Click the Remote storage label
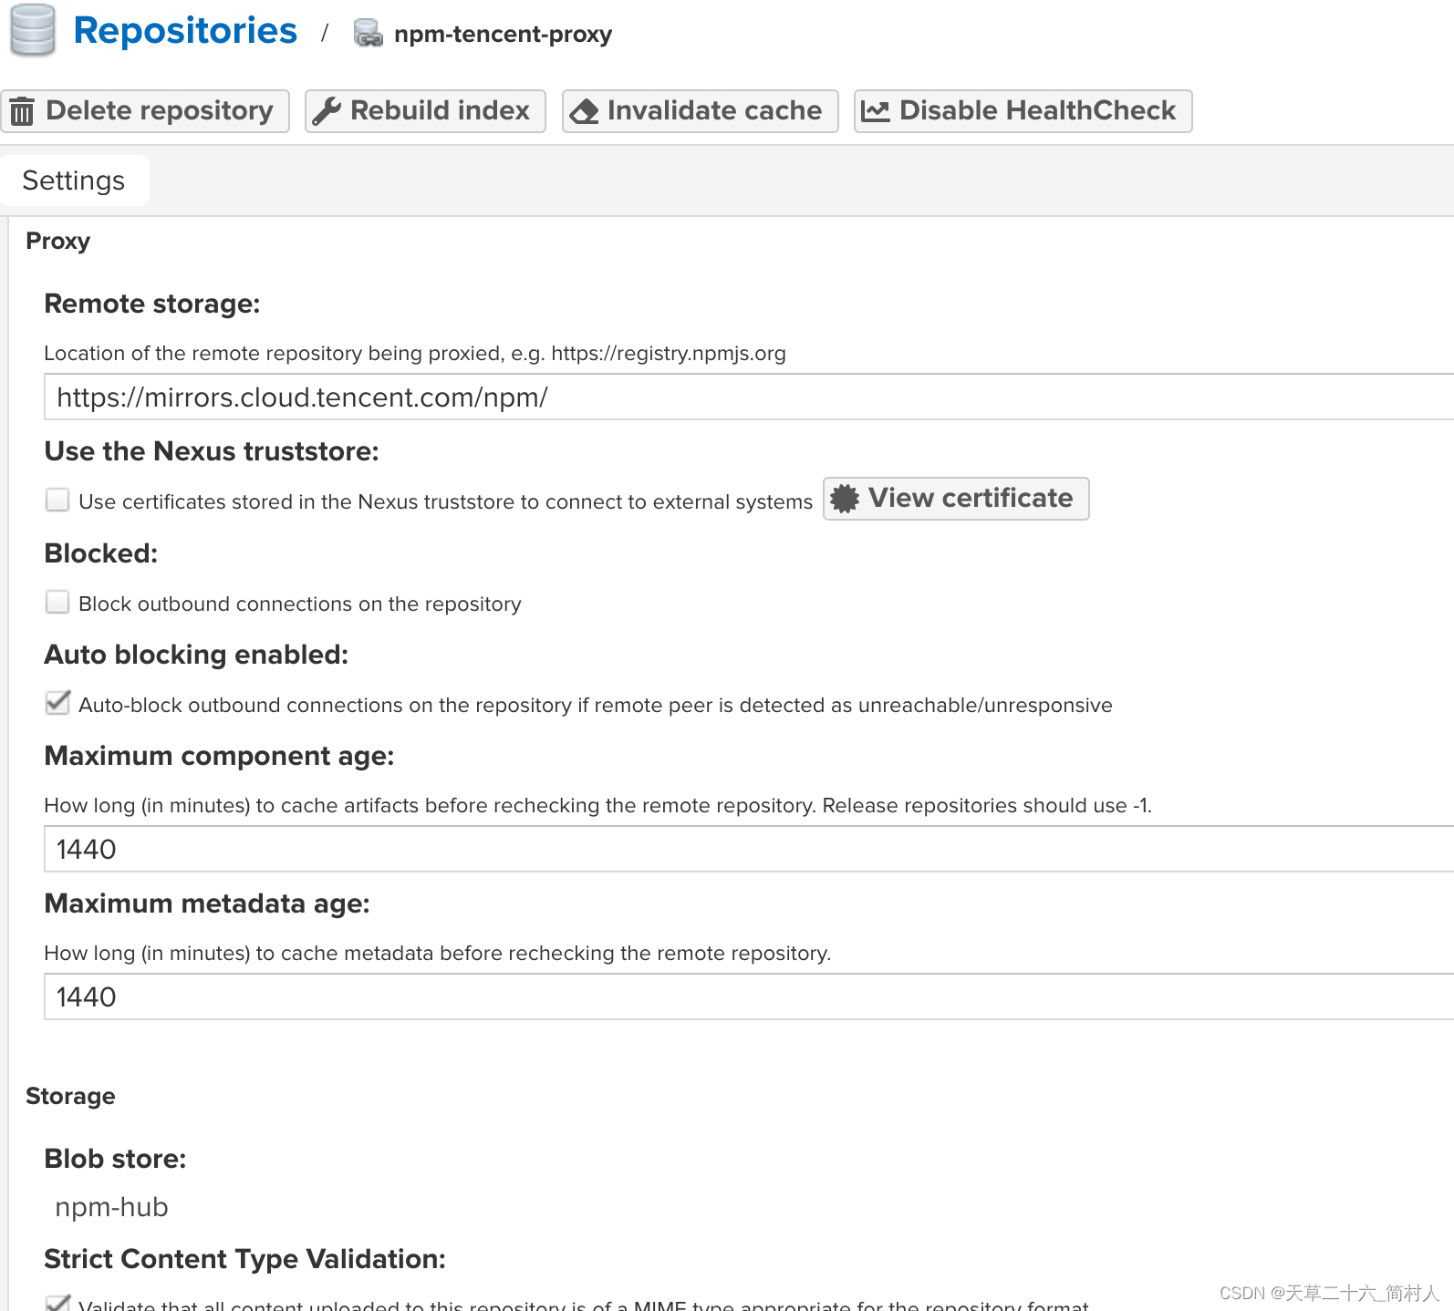 pyautogui.click(x=152, y=304)
